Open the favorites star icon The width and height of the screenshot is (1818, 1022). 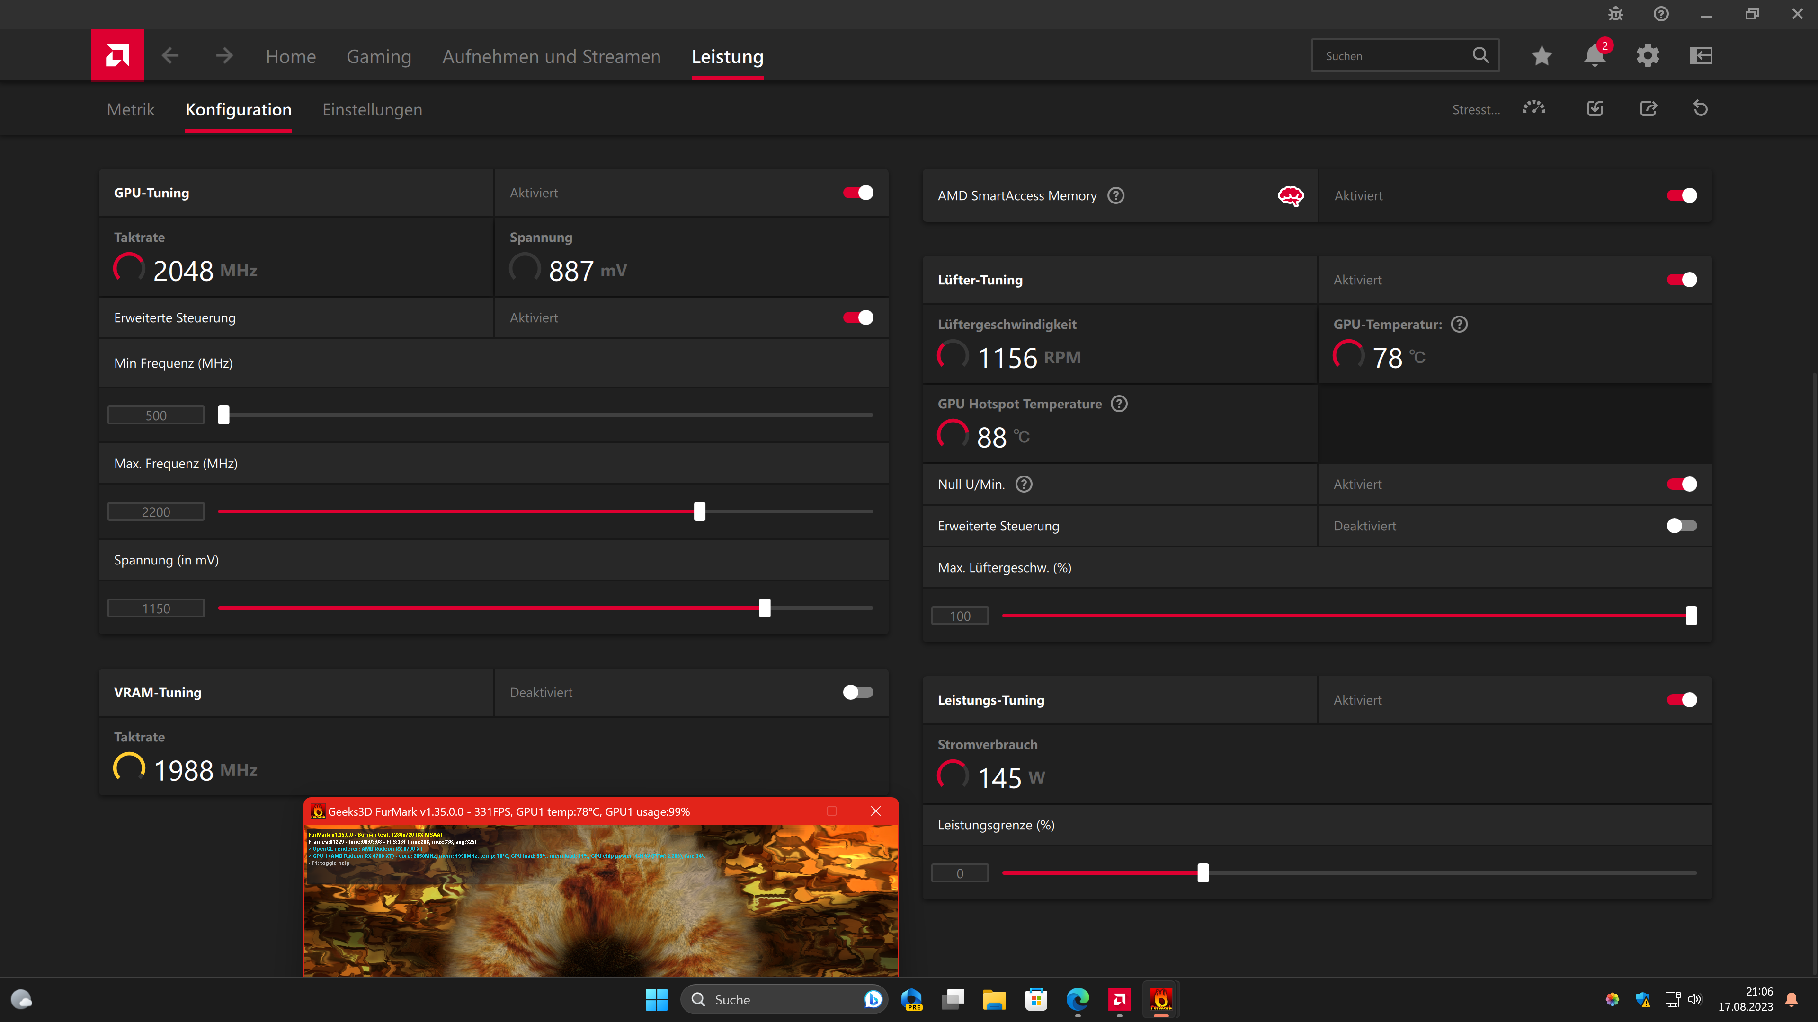[x=1542, y=55]
